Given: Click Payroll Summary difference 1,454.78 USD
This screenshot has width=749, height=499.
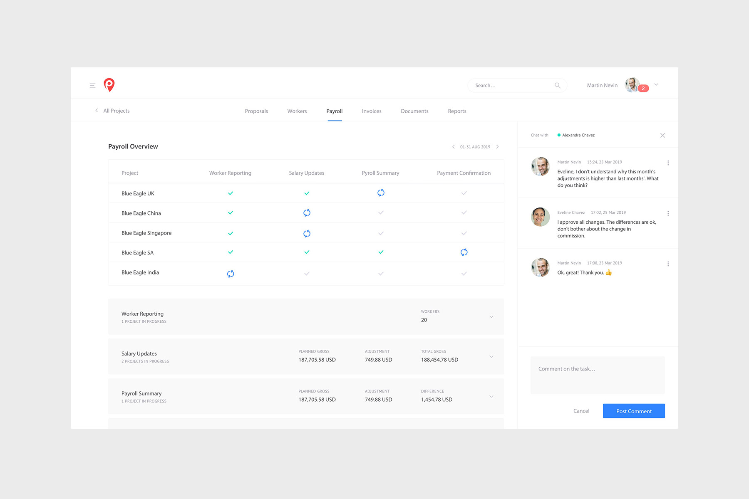Looking at the screenshot, I should tap(437, 400).
